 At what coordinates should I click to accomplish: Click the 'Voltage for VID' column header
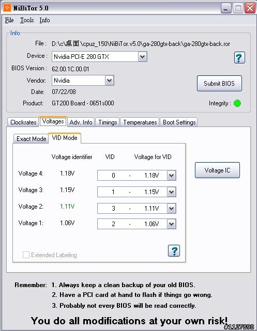point(153,157)
